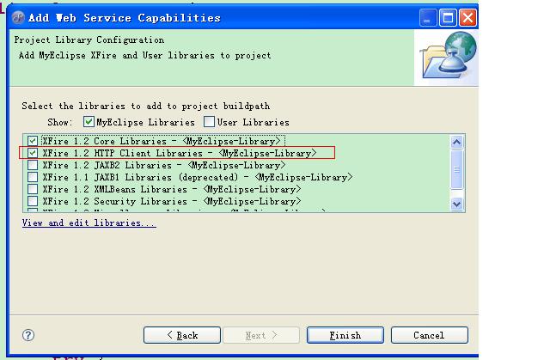The image size is (550, 360).
Task: Check XFire 1.1 JAXB1 Libraries (deprecated)
Action: coord(33,177)
